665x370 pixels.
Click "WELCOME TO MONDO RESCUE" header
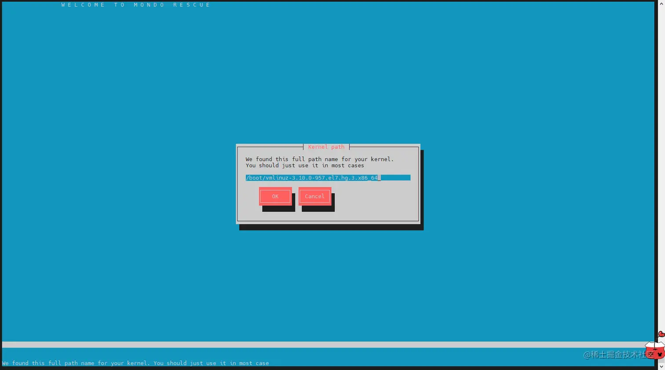[x=136, y=5]
